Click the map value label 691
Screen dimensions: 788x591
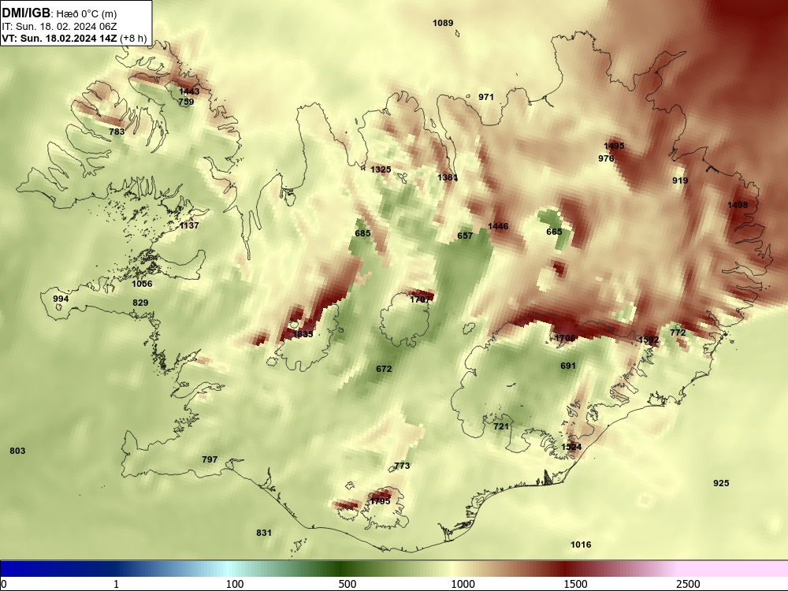click(568, 366)
